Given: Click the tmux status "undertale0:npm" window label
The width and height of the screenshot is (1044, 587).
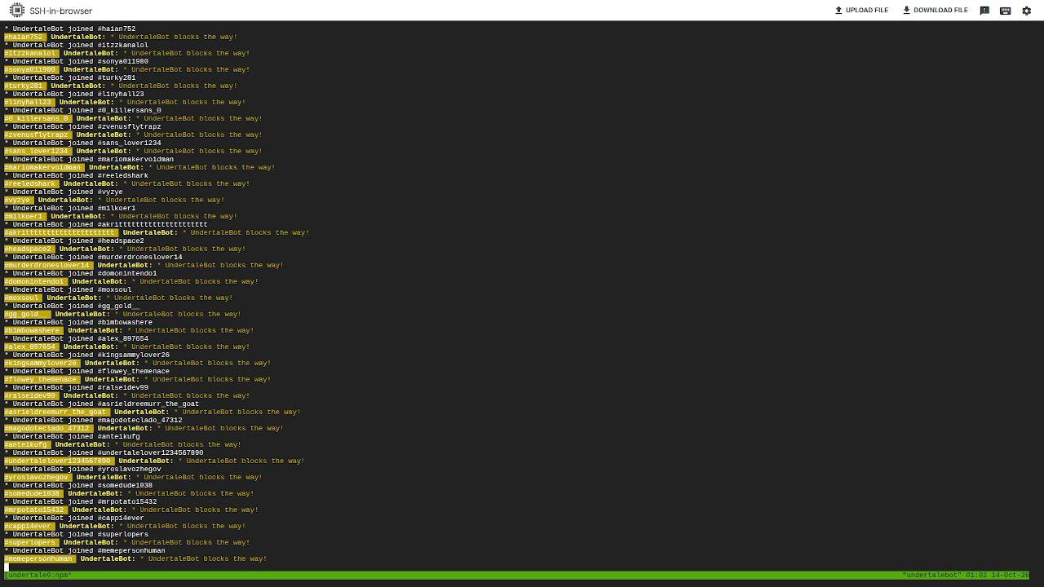Looking at the screenshot, I should click(38, 575).
